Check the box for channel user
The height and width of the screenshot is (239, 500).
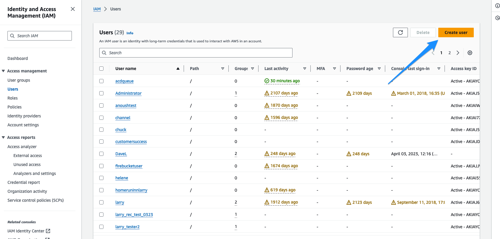click(x=101, y=118)
